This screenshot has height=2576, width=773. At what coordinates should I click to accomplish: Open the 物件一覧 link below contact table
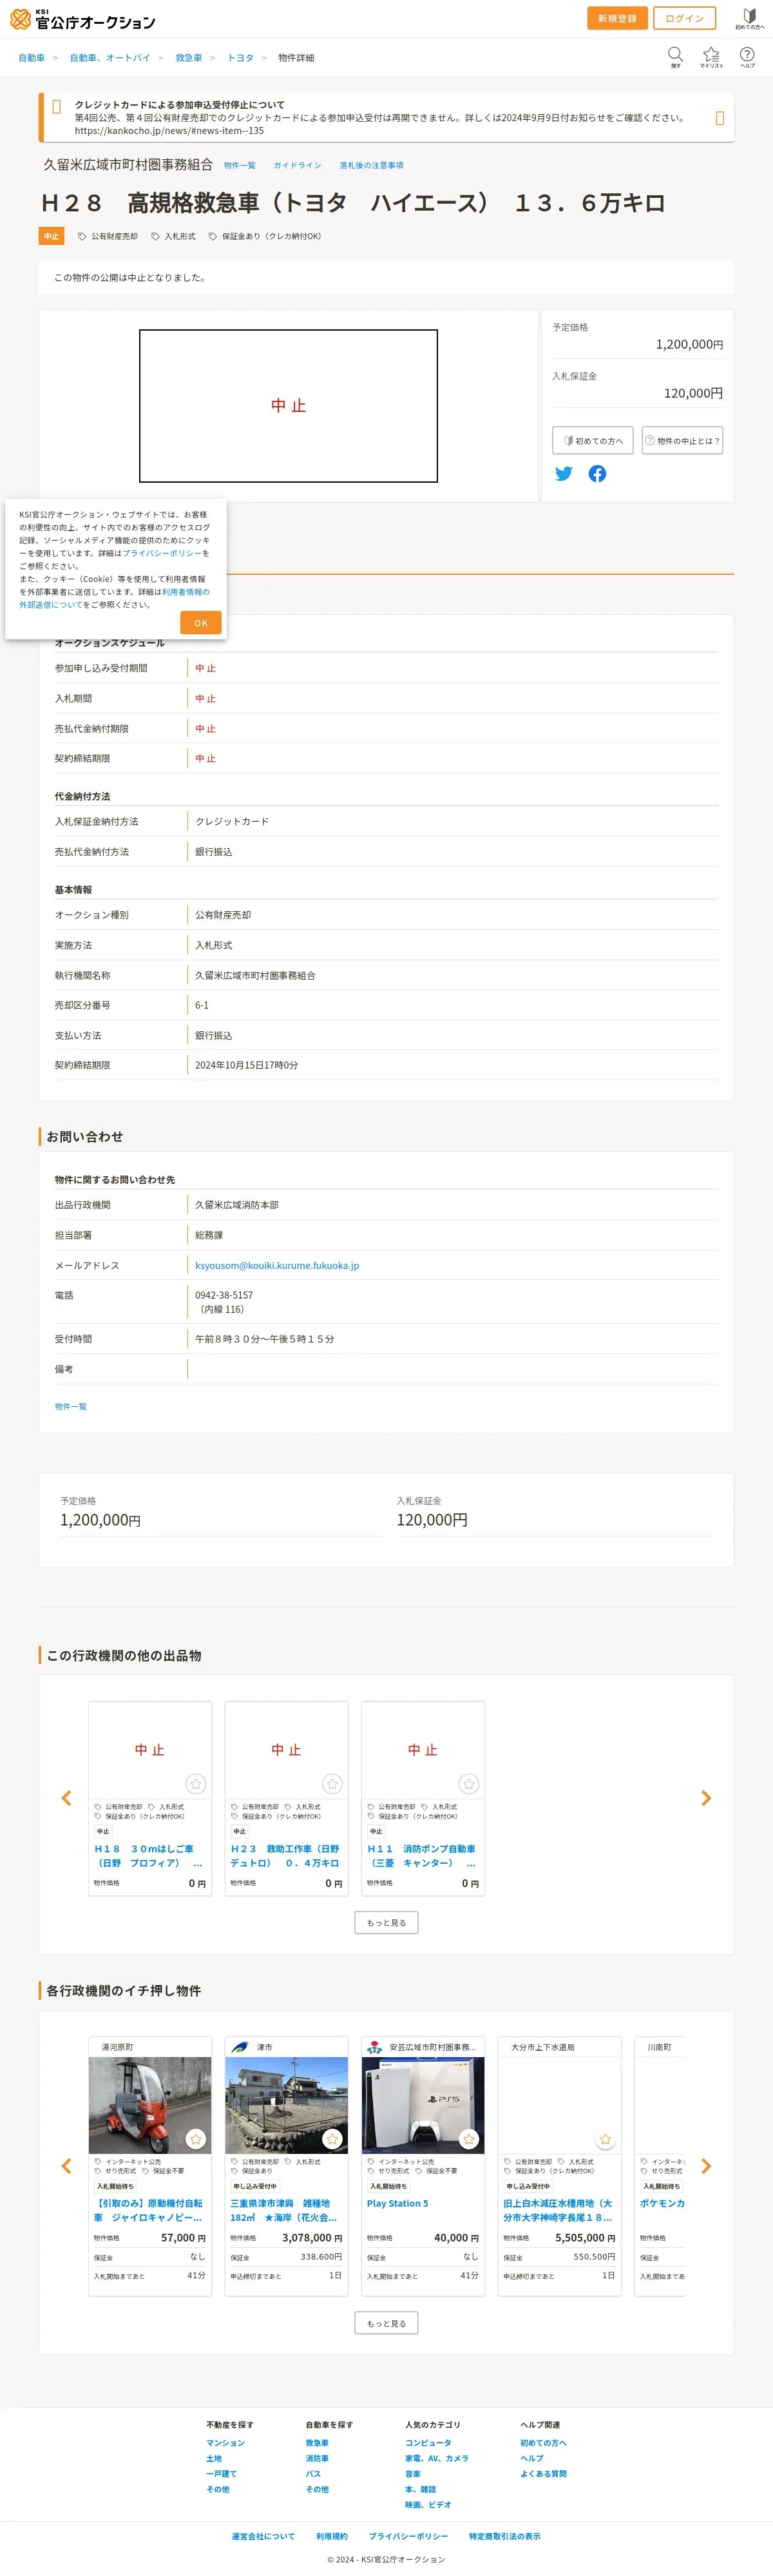[70, 1407]
